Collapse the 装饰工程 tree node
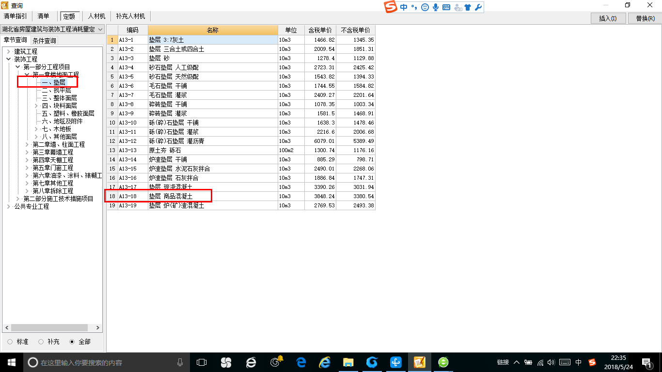This screenshot has height=372, width=662. pos(8,59)
